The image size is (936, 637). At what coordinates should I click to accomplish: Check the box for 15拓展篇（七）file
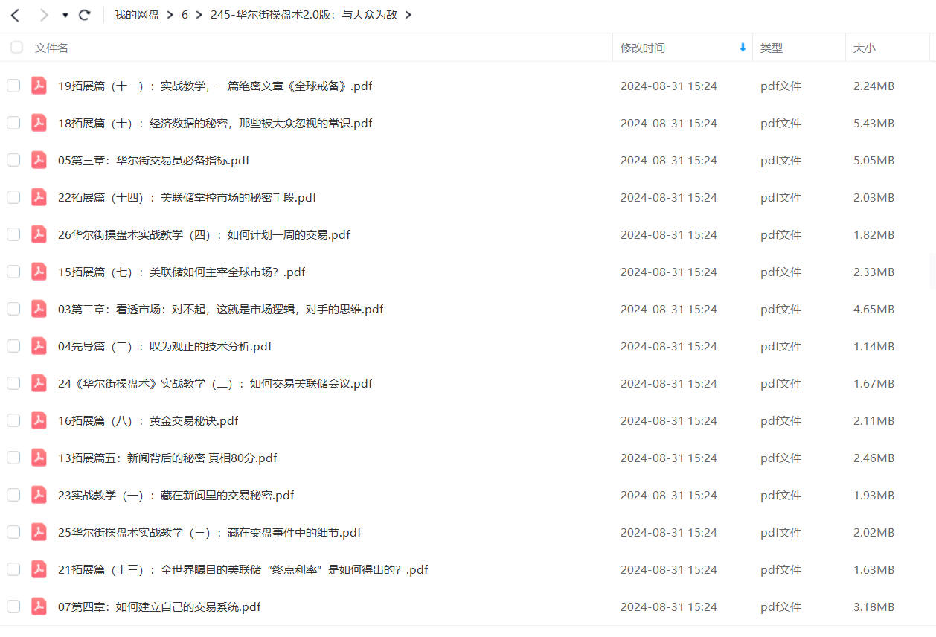(x=13, y=272)
